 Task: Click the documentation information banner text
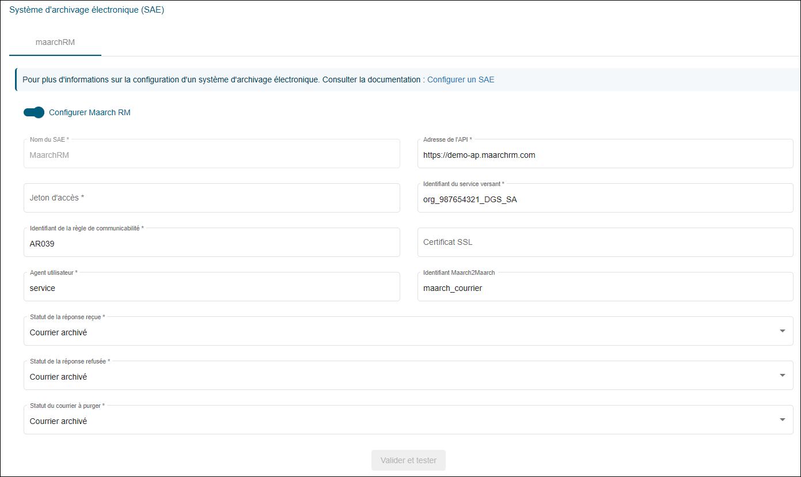(223, 79)
